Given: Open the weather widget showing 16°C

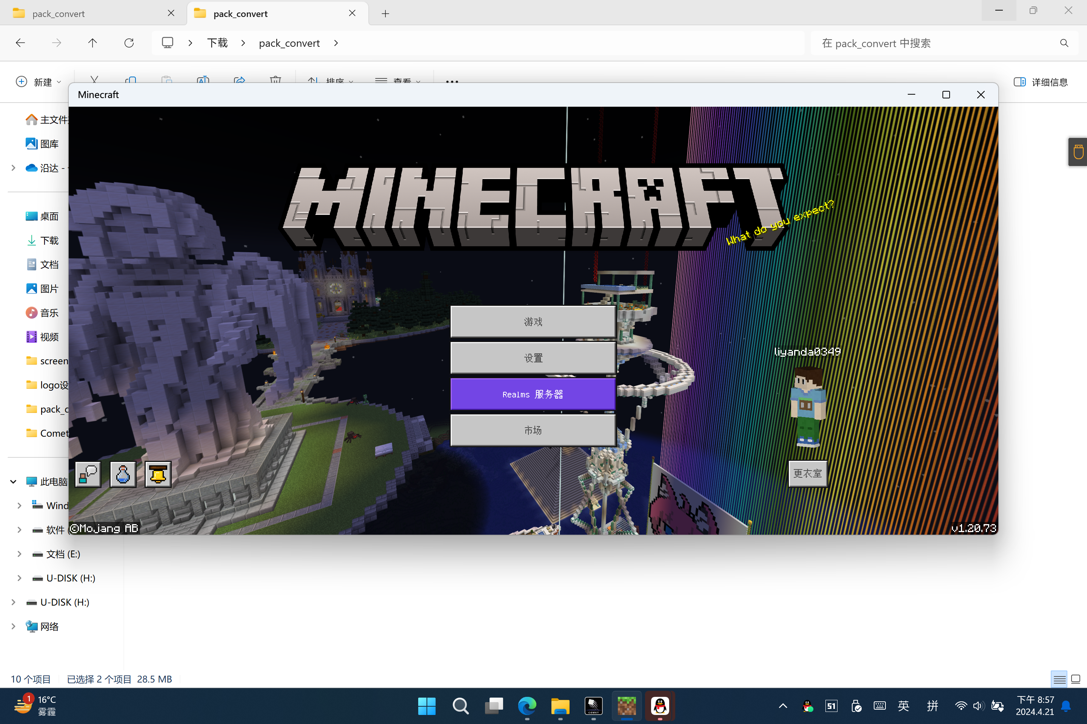Looking at the screenshot, I should coord(35,706).
